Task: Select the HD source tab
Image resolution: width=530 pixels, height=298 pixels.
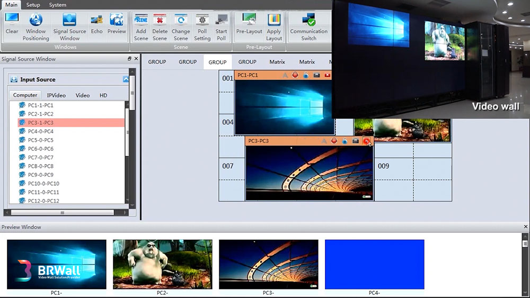Action: [103, 95]
